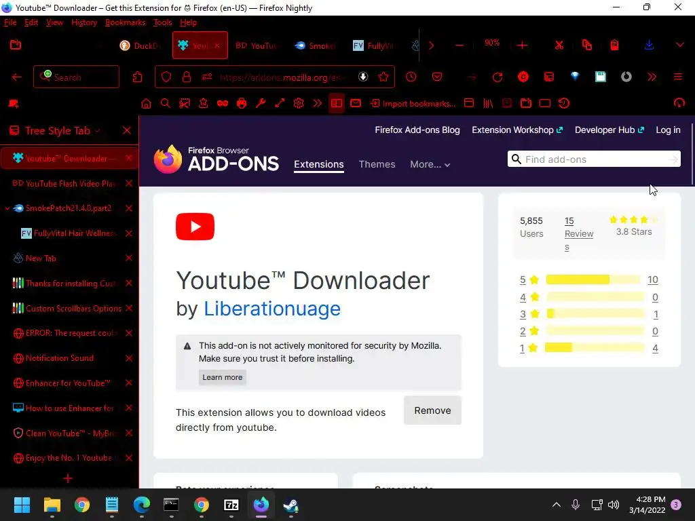Click the new tab icon left of tab strip
Viewport: 695px width, 521px height.
pos(16,45)
